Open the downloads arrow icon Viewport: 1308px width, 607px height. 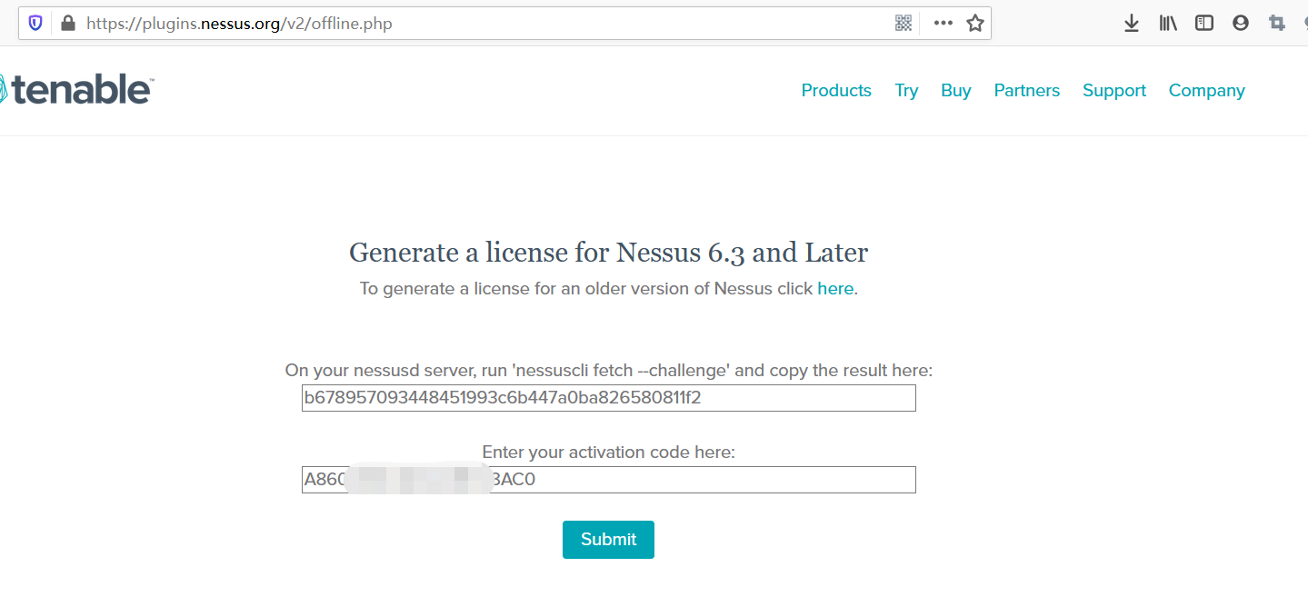(1132, 24)
